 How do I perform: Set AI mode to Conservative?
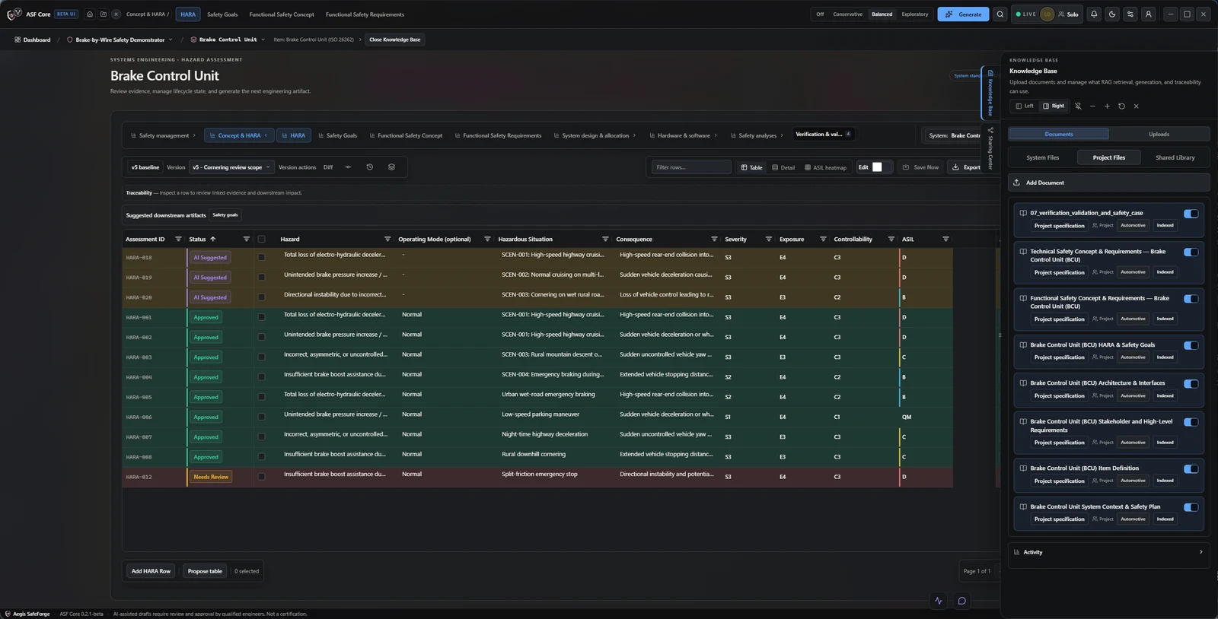pos(847,14)
